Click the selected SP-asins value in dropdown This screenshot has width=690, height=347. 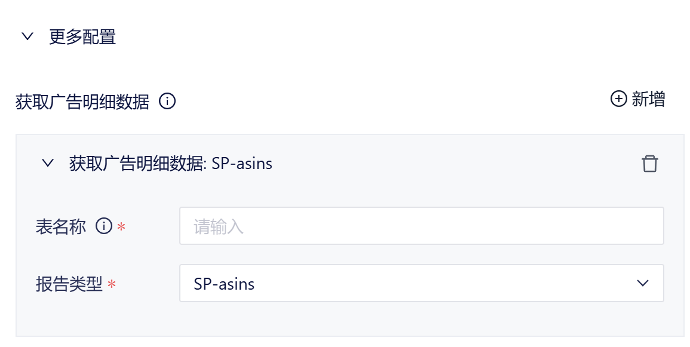pos(225,284)
